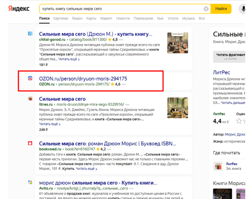Click the 249 ₽ price on litres result
This screenshot has height=199, width=247.
43,130
